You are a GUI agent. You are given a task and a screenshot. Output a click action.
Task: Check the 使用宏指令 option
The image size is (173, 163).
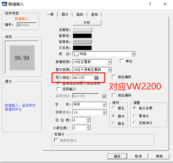click(56, 140)
